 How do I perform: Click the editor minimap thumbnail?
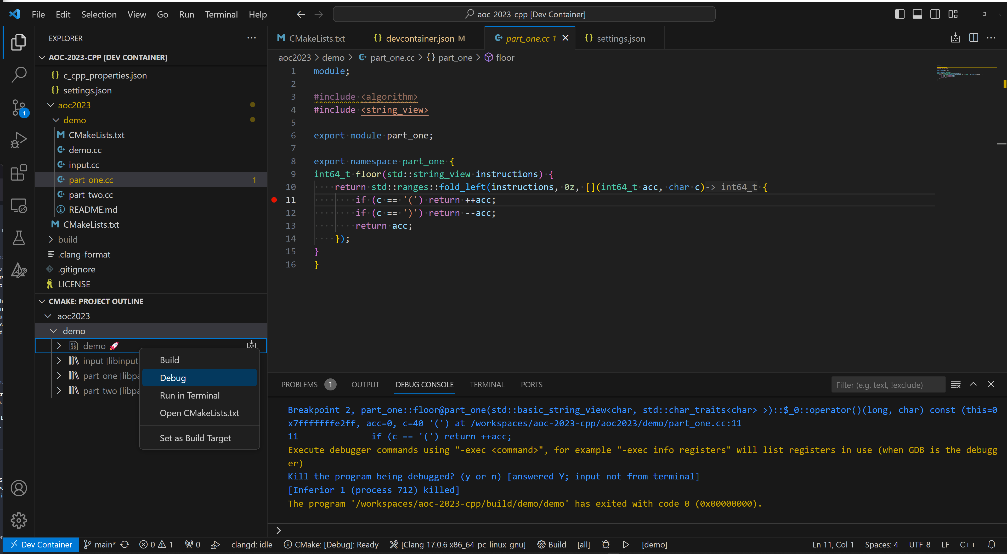(x=966, y=73)
